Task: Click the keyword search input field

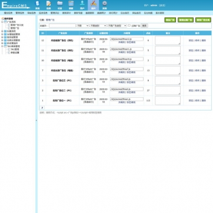Action: pos(62,26)
